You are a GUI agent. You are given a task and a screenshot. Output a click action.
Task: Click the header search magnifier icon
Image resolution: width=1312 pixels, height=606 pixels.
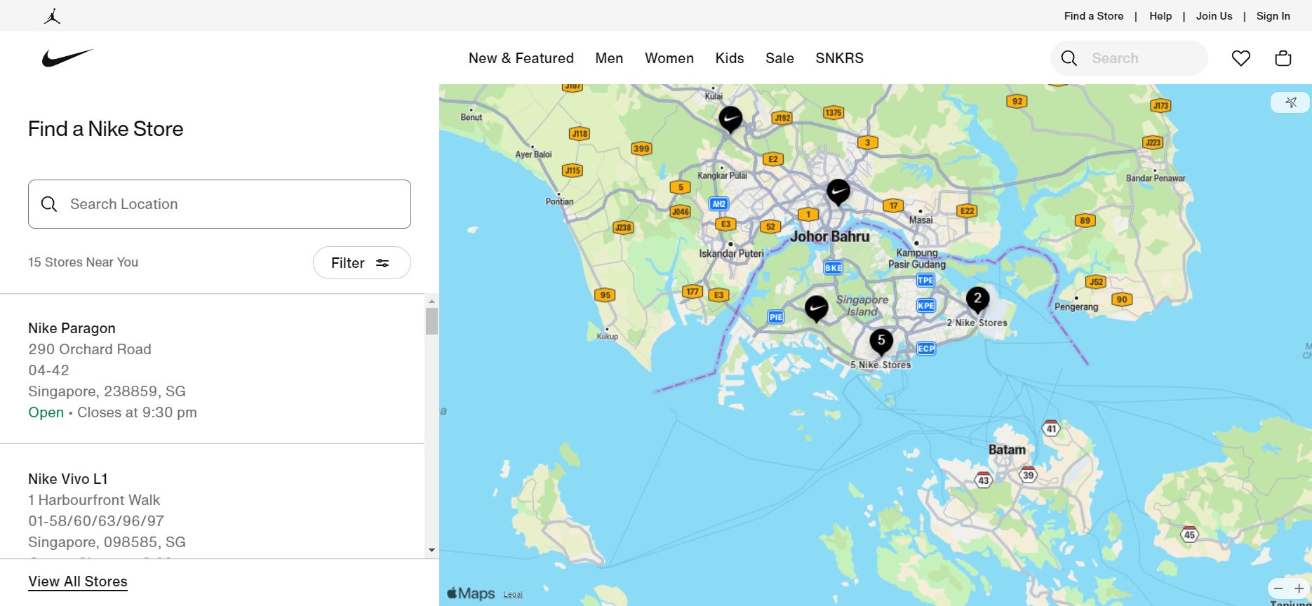pos(1069,58)
